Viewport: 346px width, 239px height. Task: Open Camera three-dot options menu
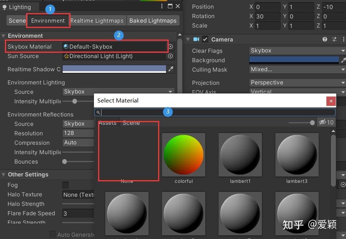pos(343,40)
